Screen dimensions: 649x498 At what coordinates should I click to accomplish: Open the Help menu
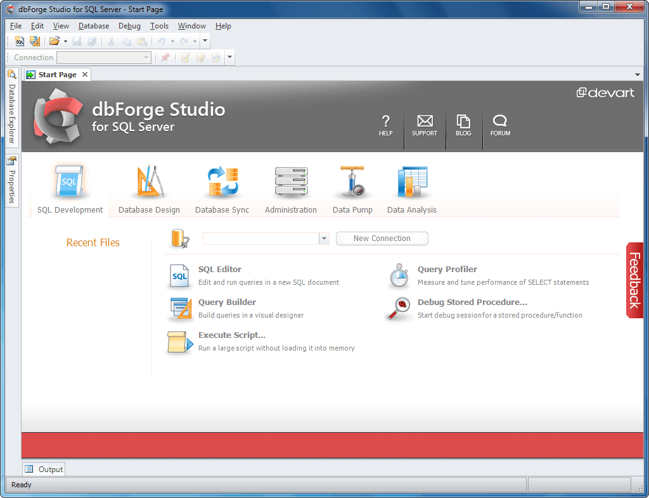[x=223, y=25]
